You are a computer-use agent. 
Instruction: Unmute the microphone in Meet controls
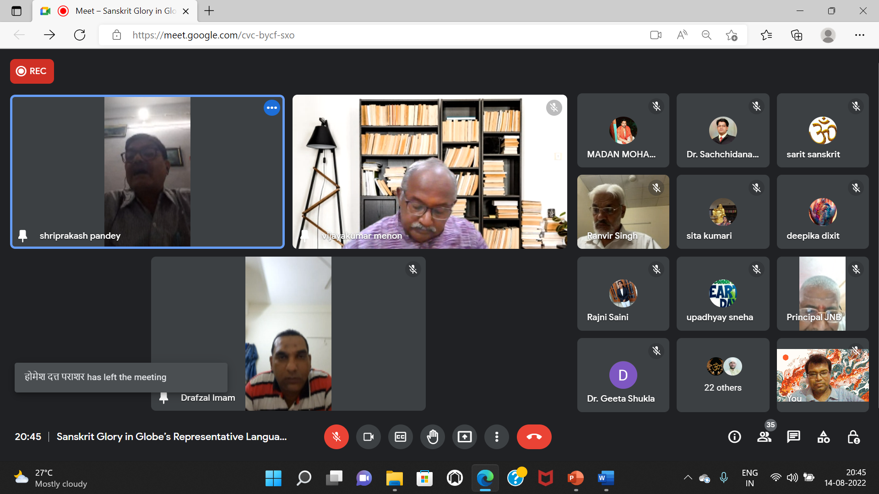(x=336, y=437)
